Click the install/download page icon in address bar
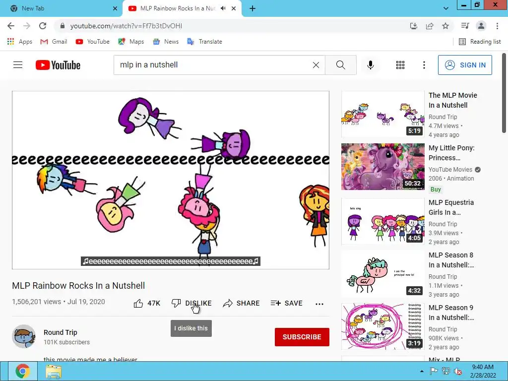 413,26
